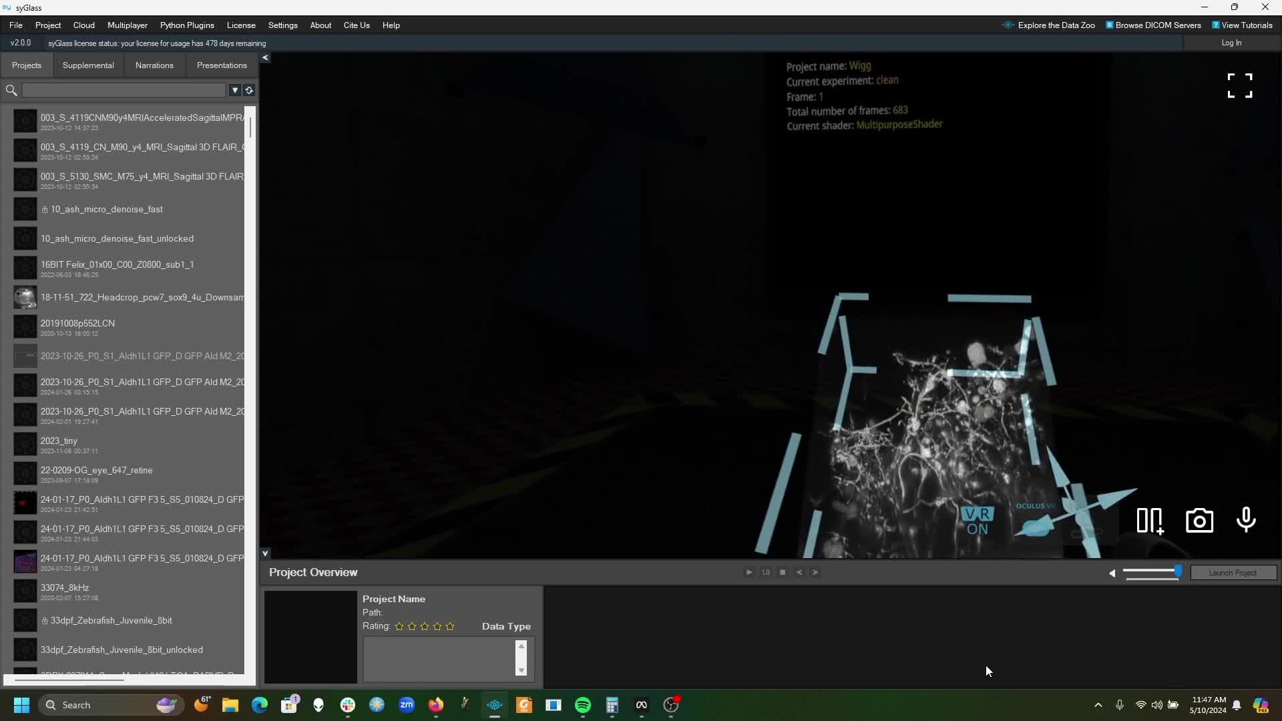Screen dimensions: 1282x721
Task: Click the fifth rating star
Action: 450,626
